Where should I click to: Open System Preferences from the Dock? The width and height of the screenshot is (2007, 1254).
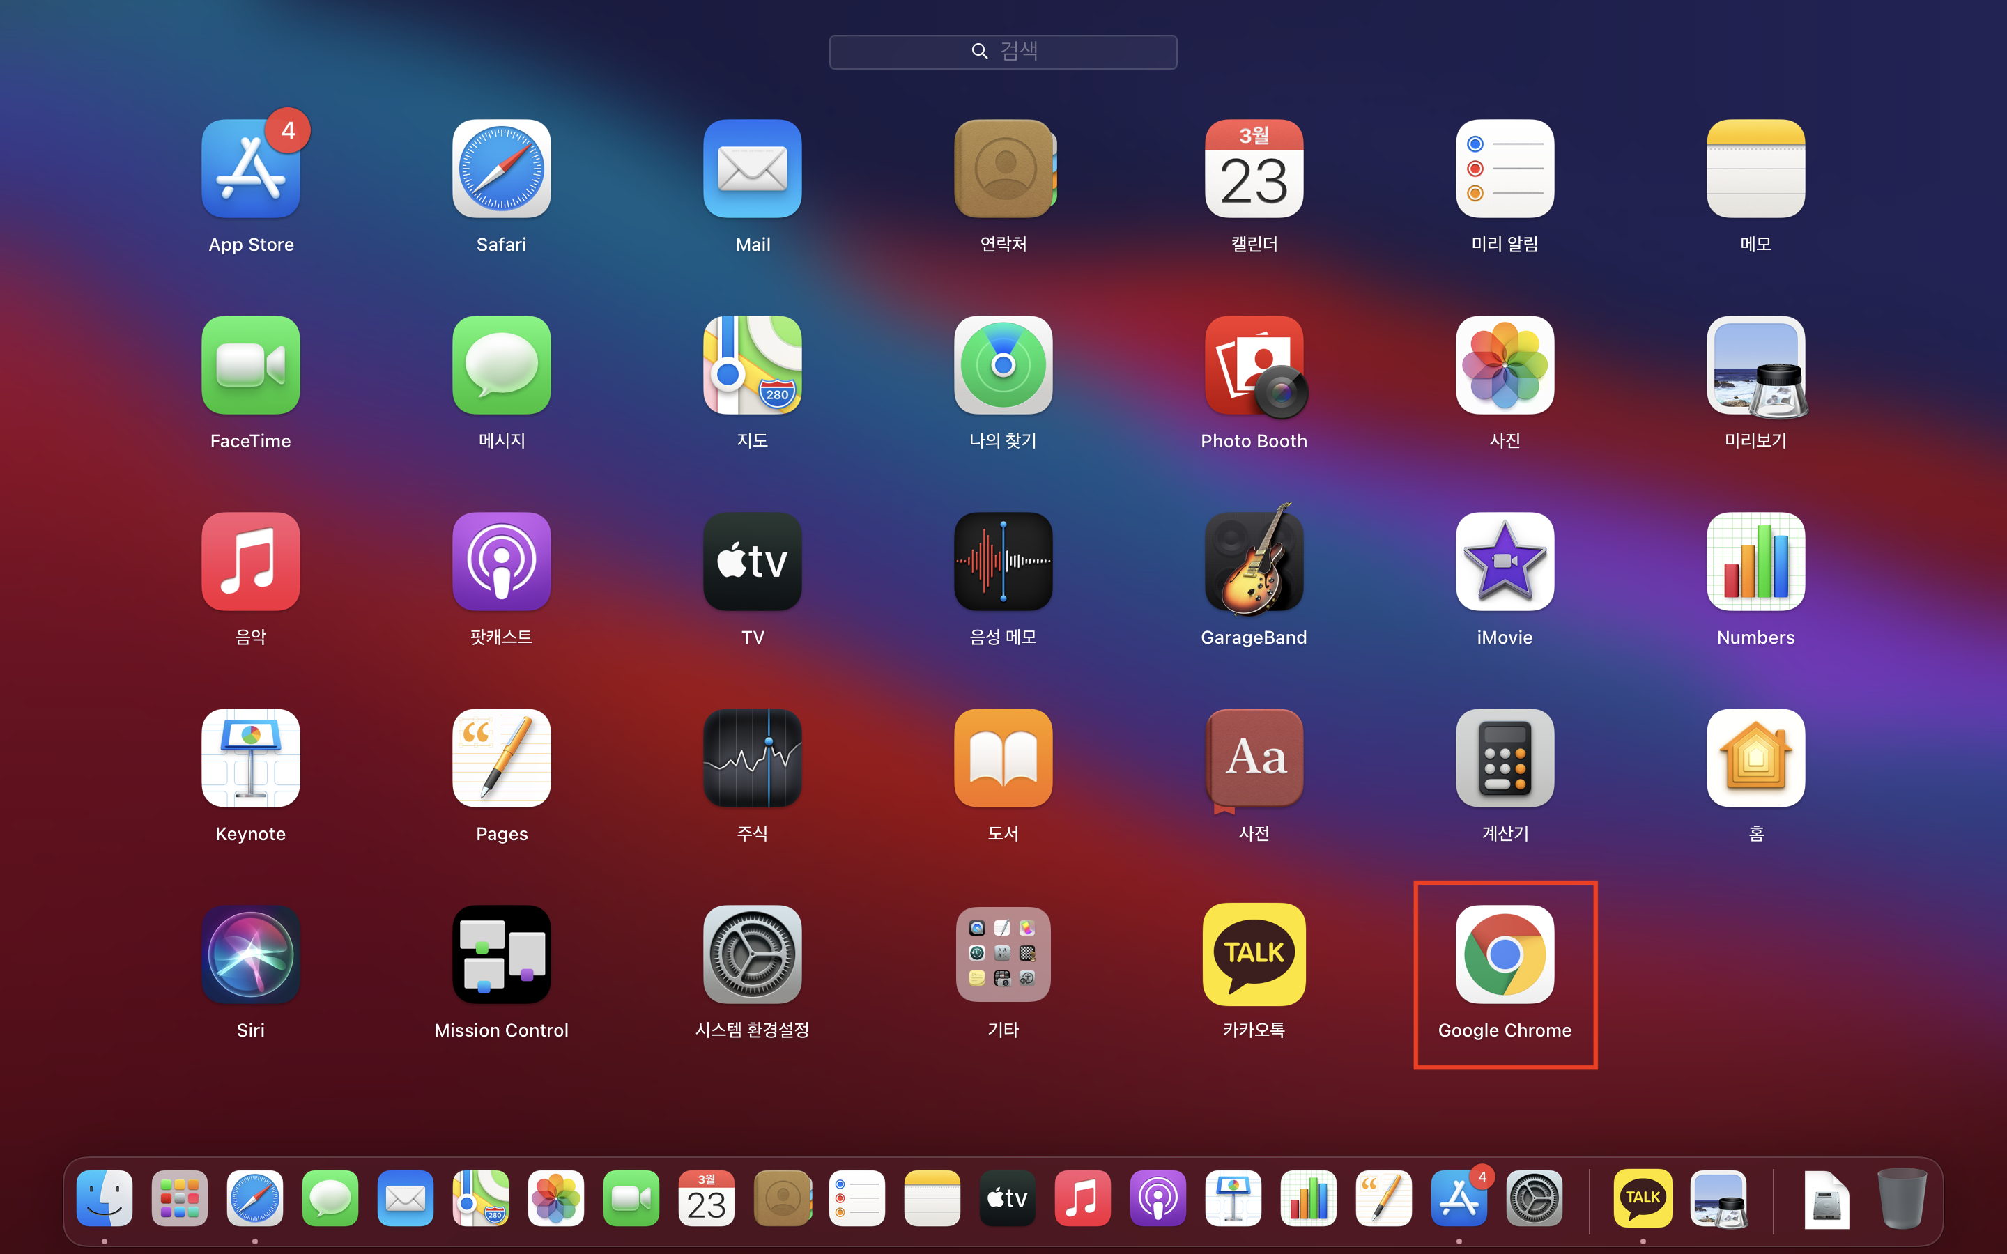pyautogui.click(x=1535, y=1198)
